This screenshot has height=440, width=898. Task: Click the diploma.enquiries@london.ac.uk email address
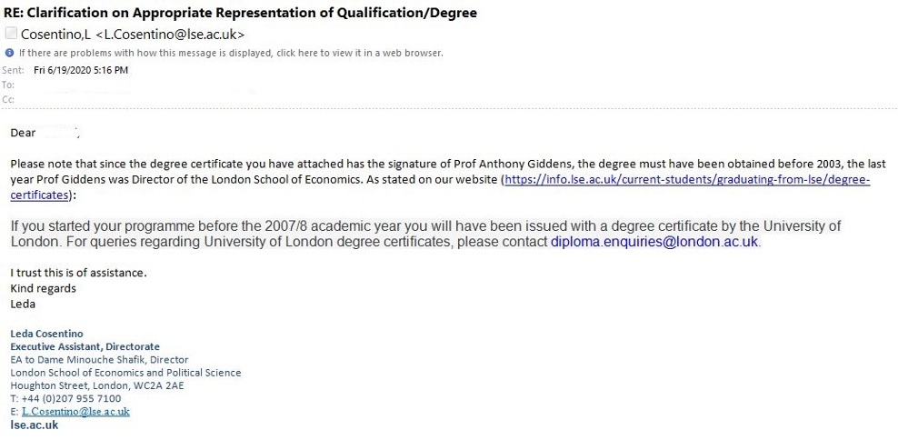(654, 242)
